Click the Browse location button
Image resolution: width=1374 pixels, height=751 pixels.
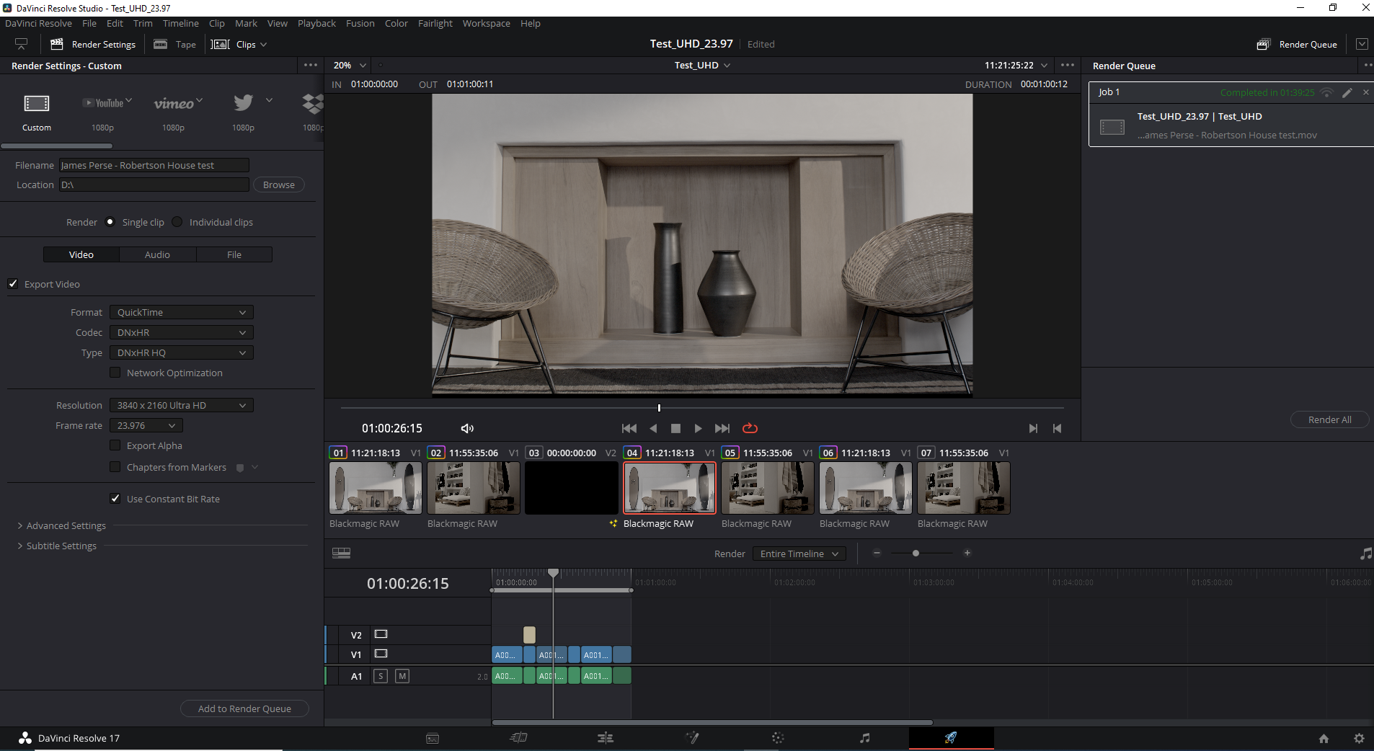(279, 185)
